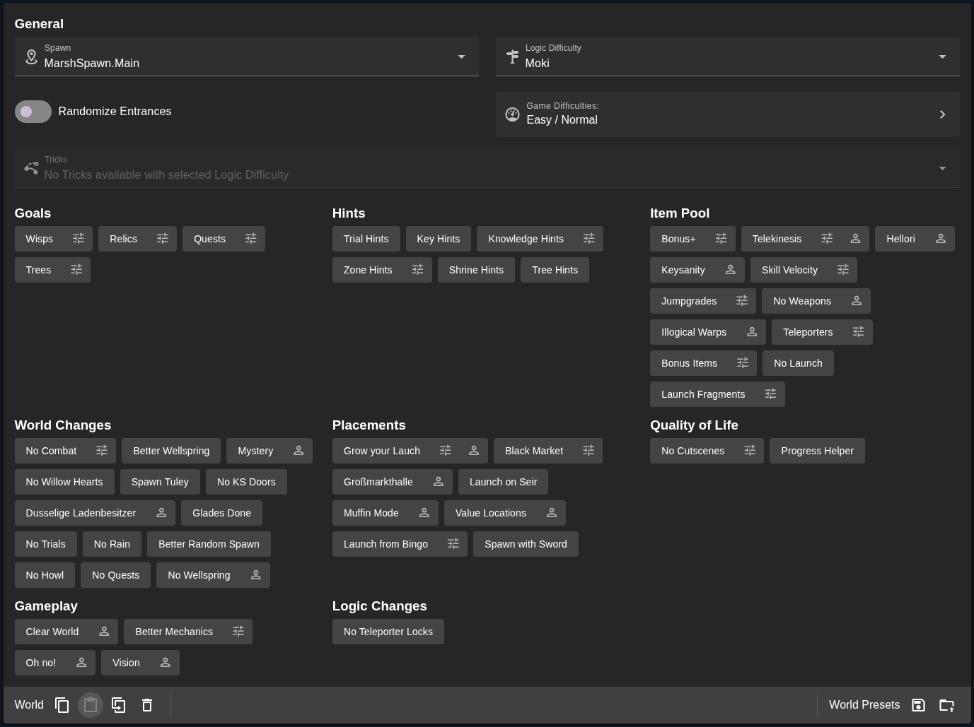Toggle the No Trials chip
Image resolution: width=974 pixels, height=727 pixels.
pos(46,544)
